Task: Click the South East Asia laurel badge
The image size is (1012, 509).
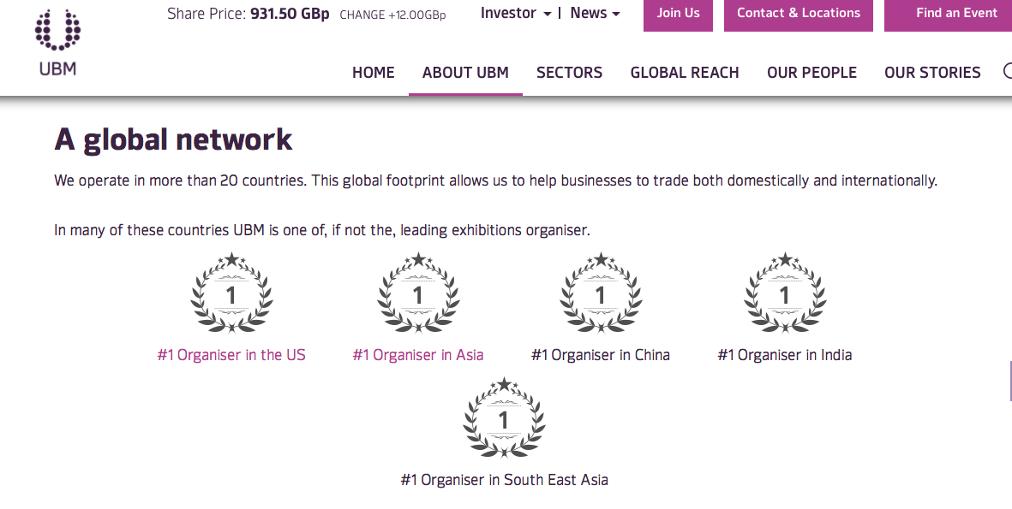Action: (504, 418)
